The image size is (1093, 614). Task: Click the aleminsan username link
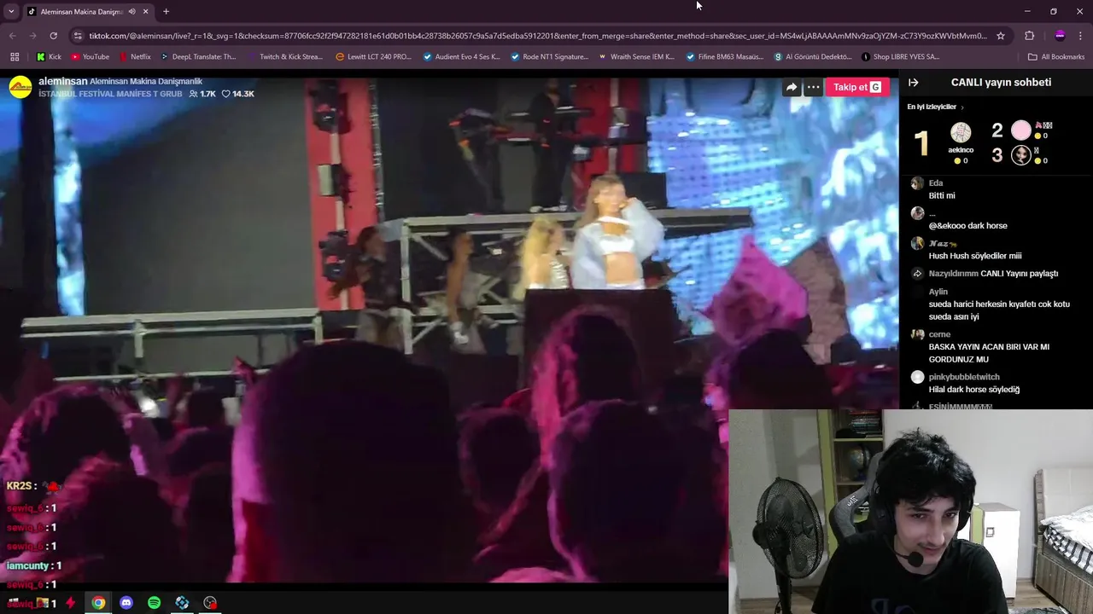click(x=62, y=81)
